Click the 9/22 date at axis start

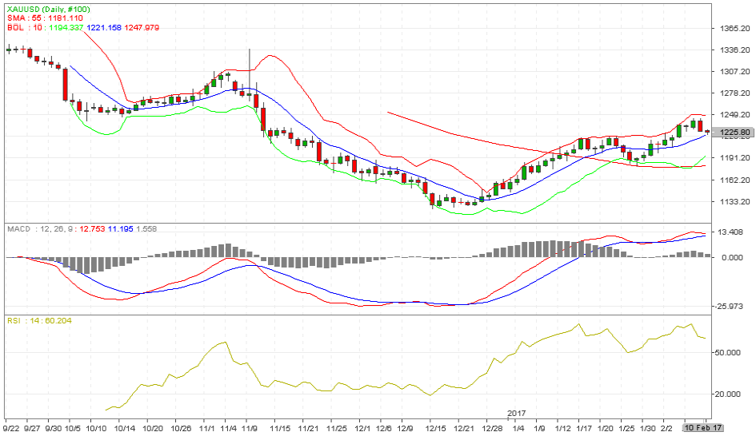pos(11,427)
